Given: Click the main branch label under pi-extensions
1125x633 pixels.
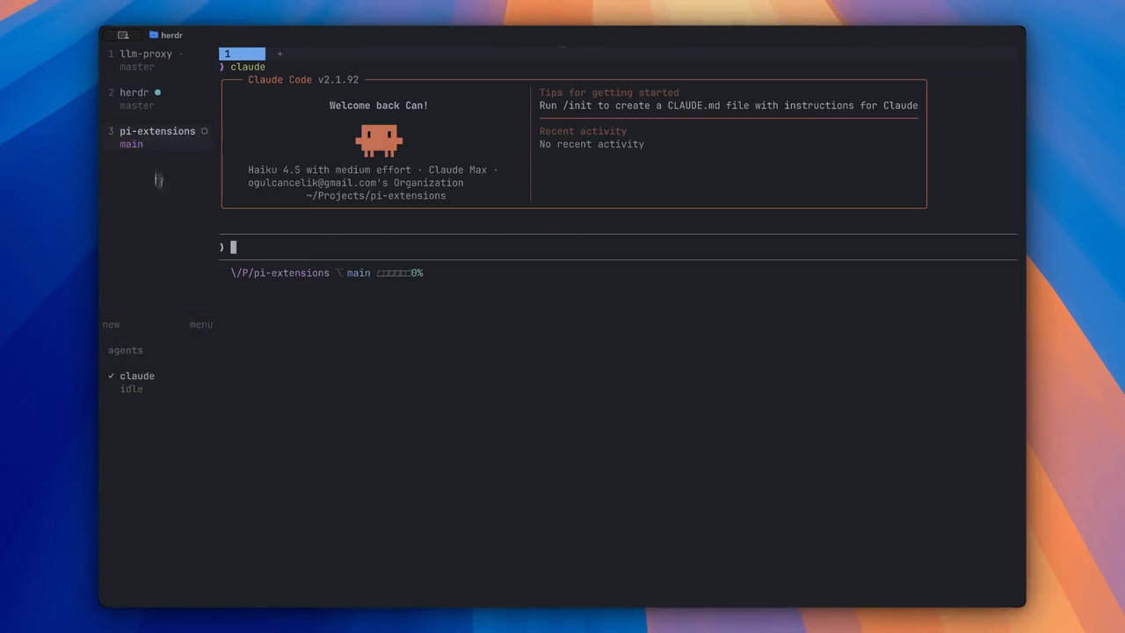Looking at the screenshot, I should click(x=132, y=144).
